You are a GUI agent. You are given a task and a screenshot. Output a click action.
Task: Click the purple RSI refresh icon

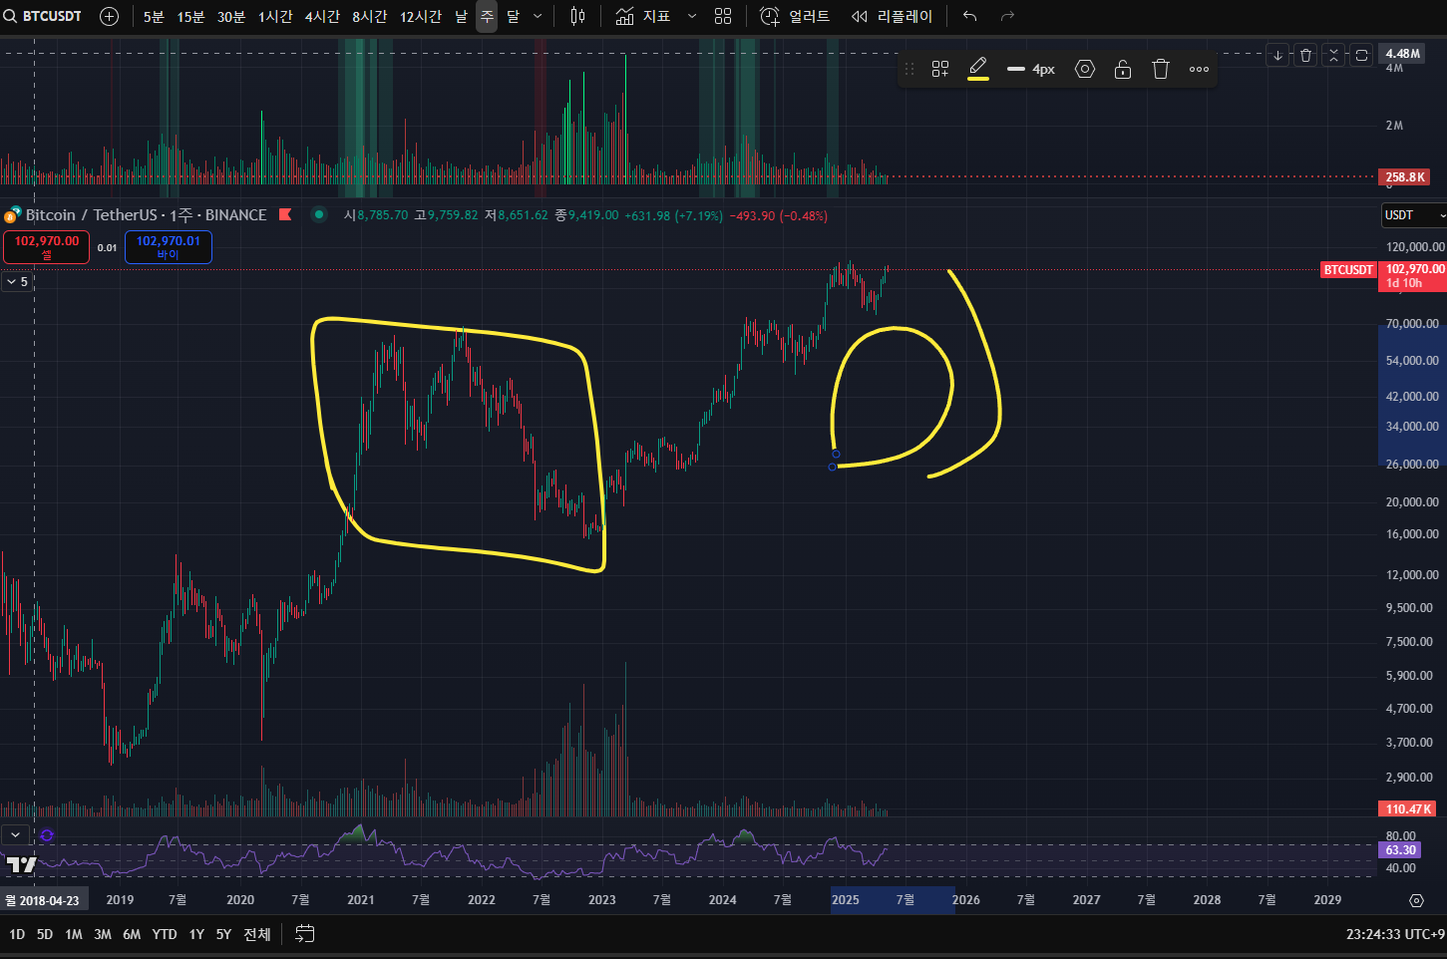(x=47, y=835)
